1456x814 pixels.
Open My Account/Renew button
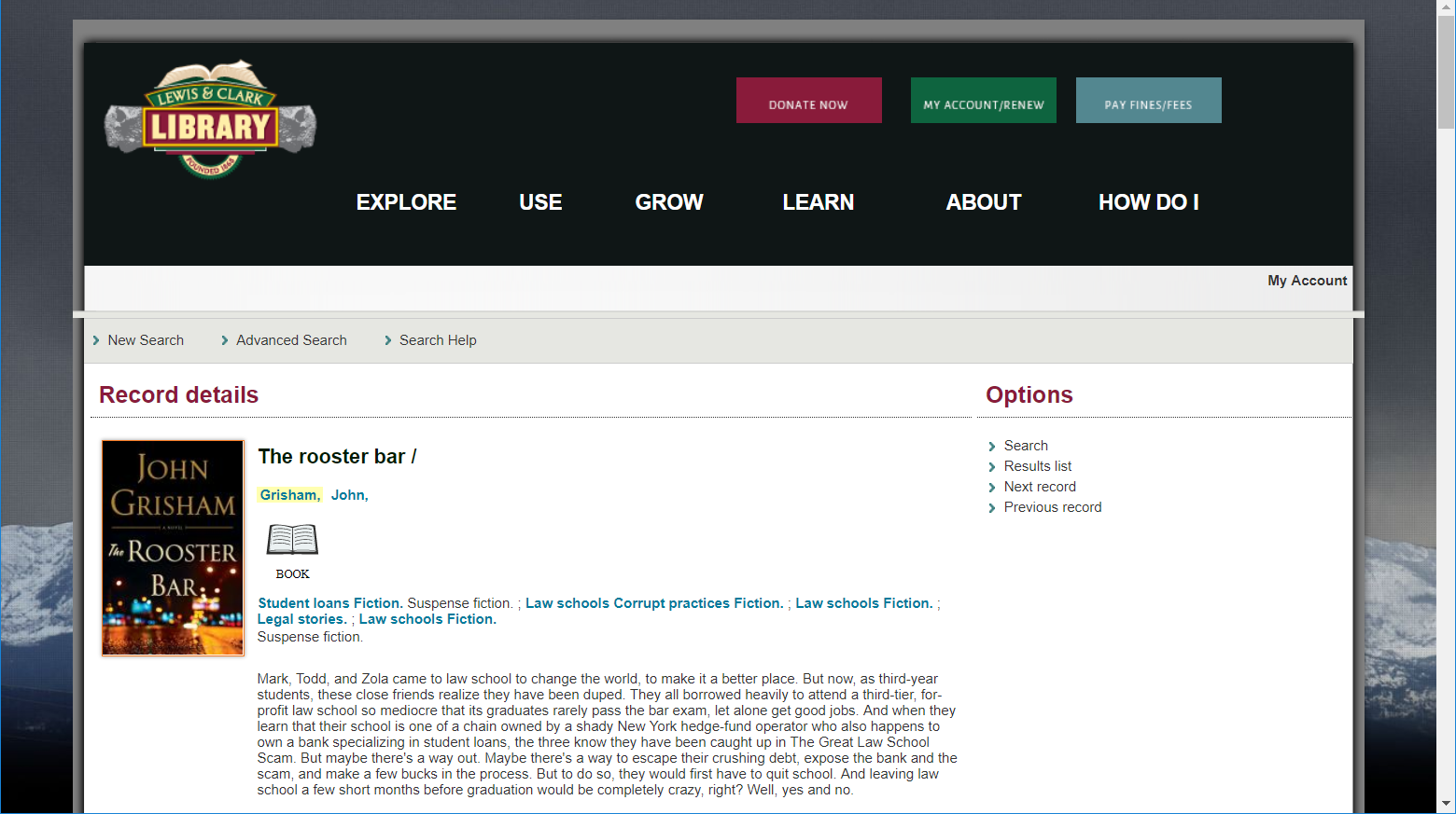(984, 101)
